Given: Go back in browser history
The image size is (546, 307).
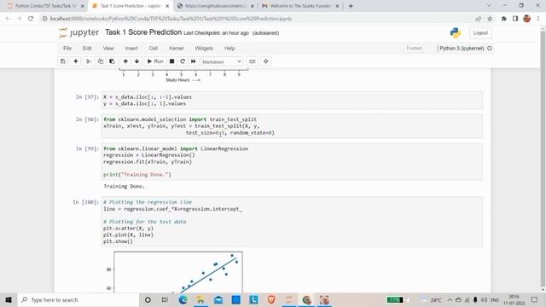Looking at the screenshot, I should (x=8, y=19).
